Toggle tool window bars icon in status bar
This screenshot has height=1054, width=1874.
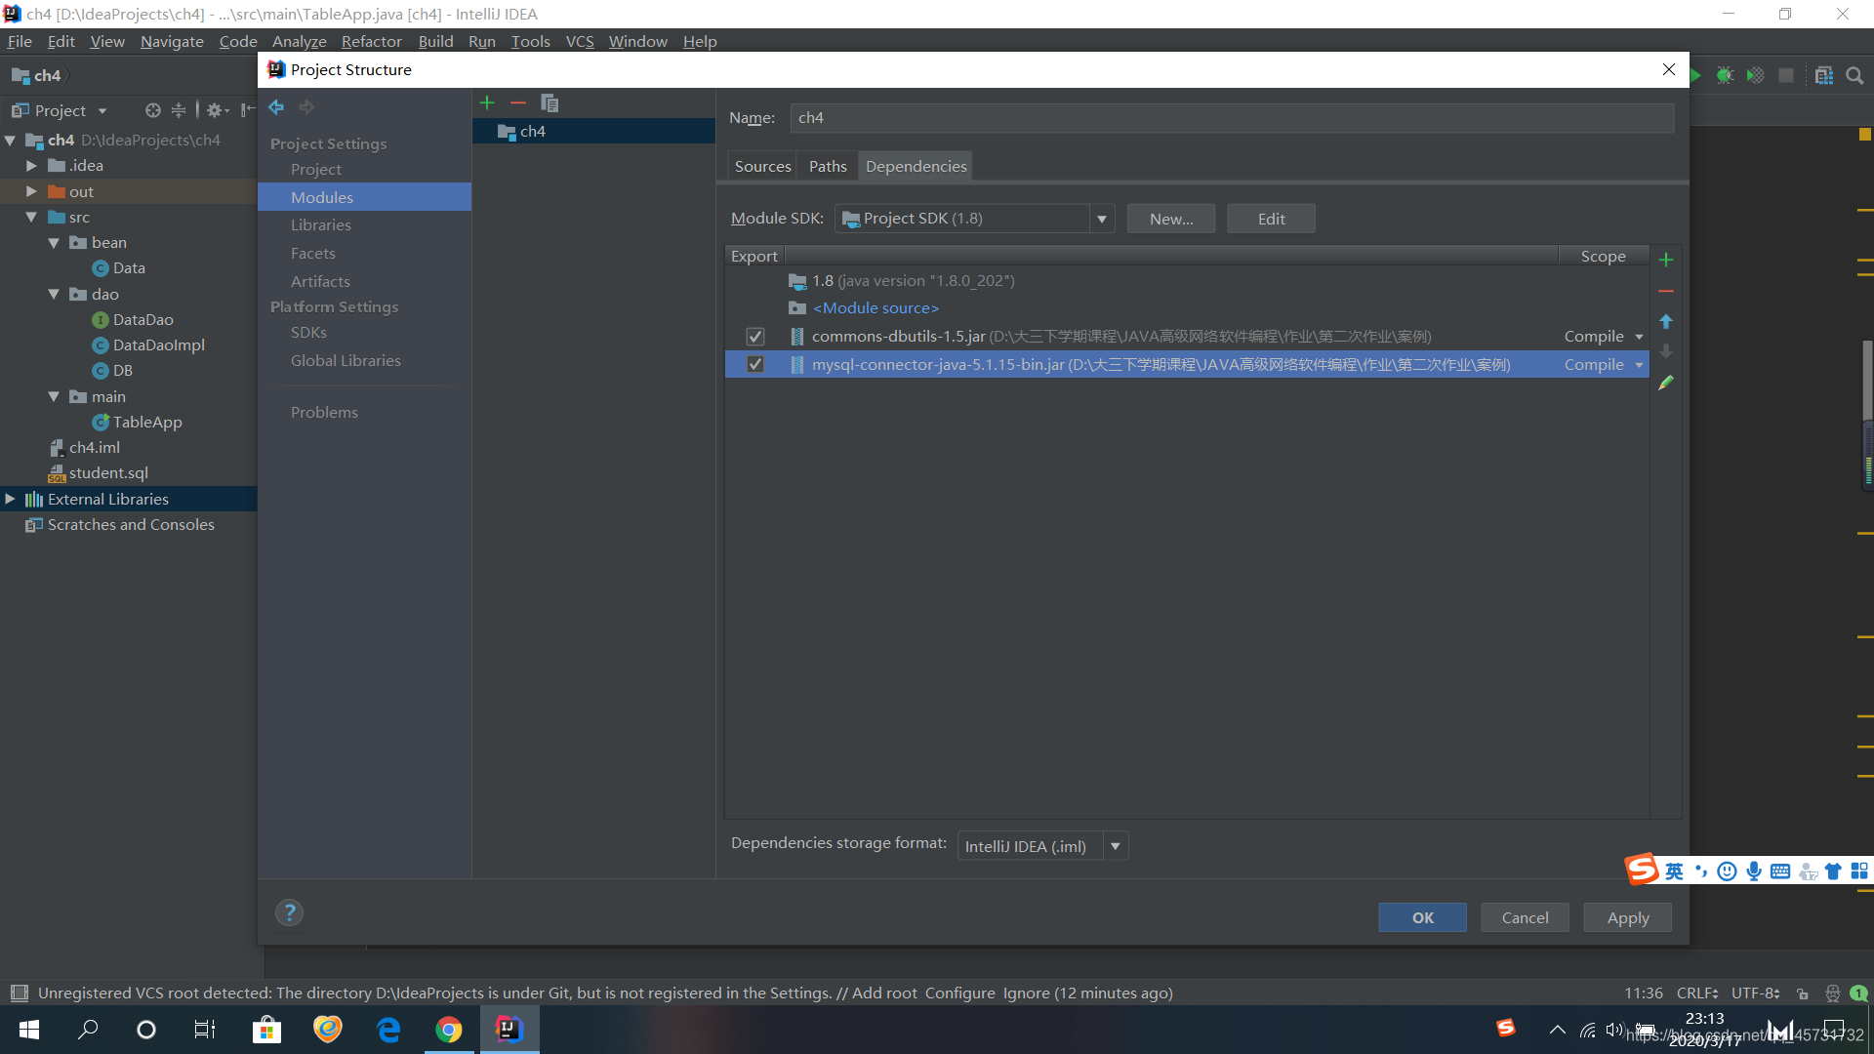point(19,993)
